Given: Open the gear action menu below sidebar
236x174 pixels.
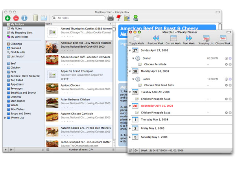Looking at the screenshot, I should pyautogui.click(x=11, y=150).
